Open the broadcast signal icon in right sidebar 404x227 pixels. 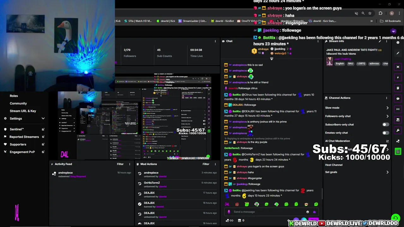tap(398, 109)
